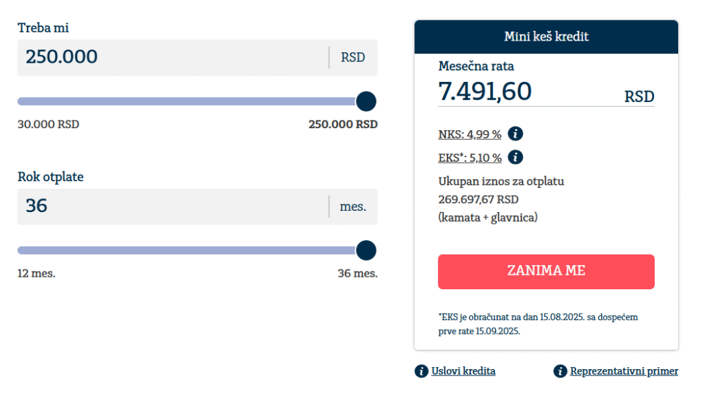Viewport: 705px width, 396px height.
Task: Click the 12 mes. minimum label
Action: pos(36,273)
